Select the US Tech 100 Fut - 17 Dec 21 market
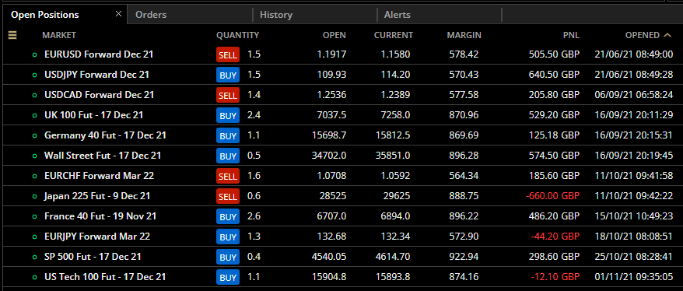 [105, 276]
